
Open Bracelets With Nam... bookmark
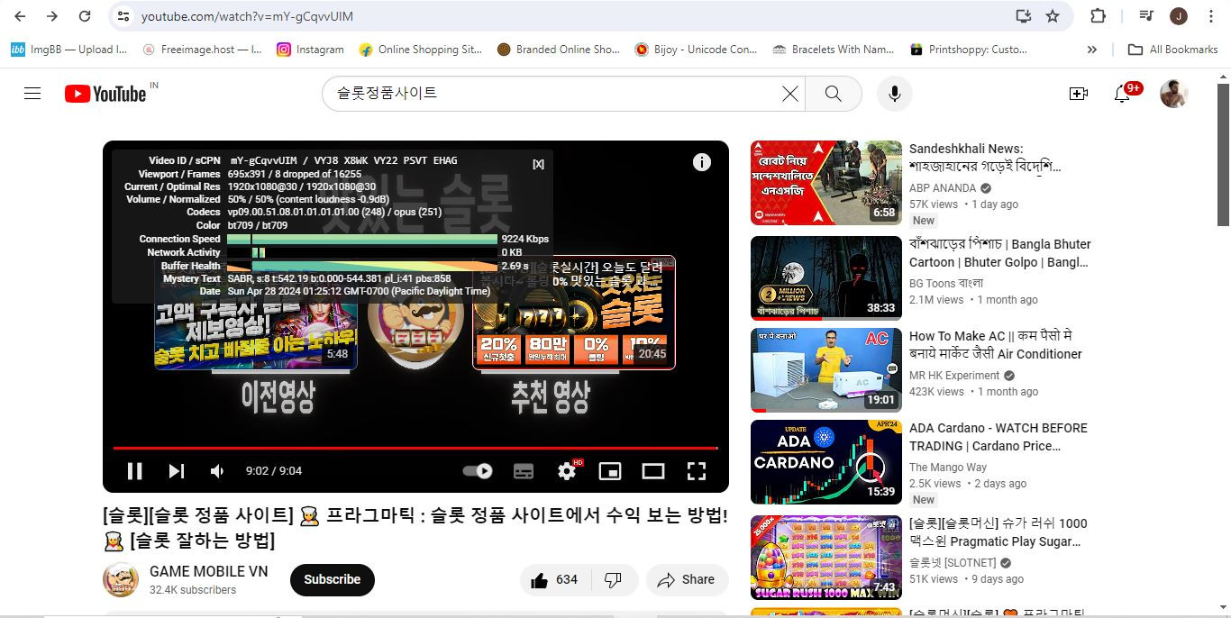[834, 50]
